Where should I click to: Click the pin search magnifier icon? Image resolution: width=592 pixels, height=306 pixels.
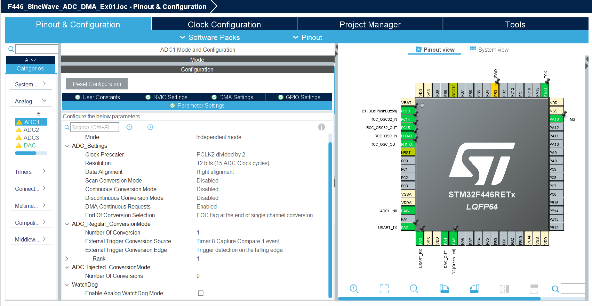pos(555,289)
